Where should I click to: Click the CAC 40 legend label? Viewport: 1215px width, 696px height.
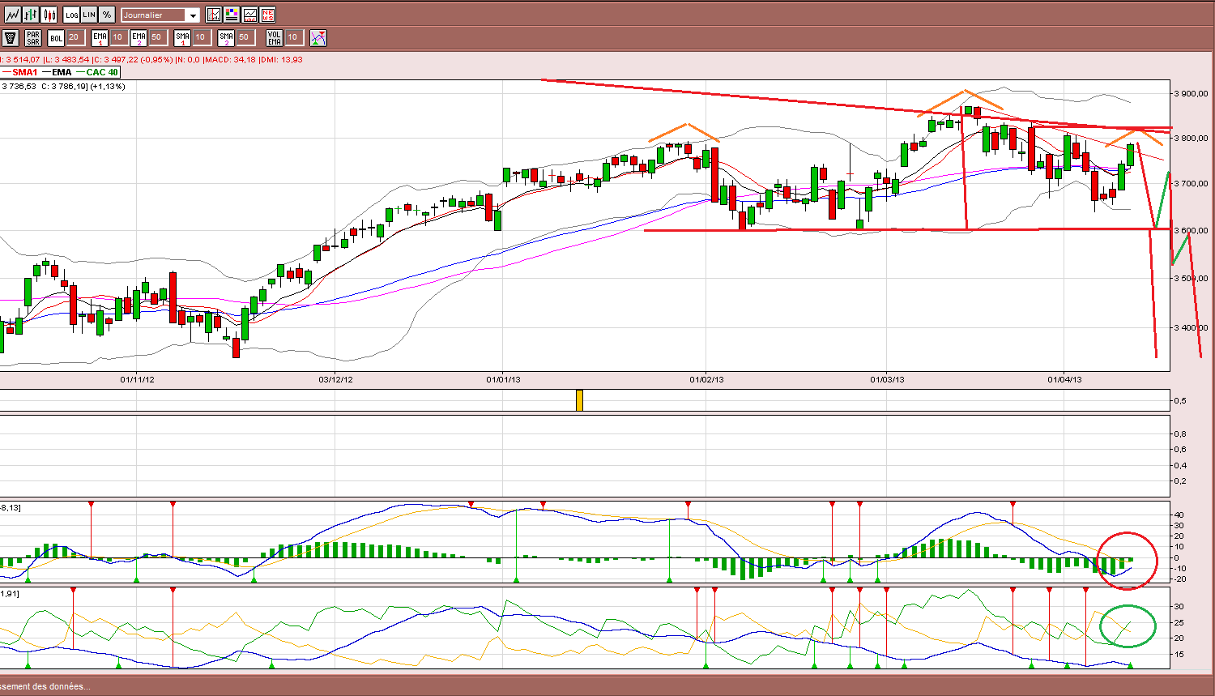(102, 72)
